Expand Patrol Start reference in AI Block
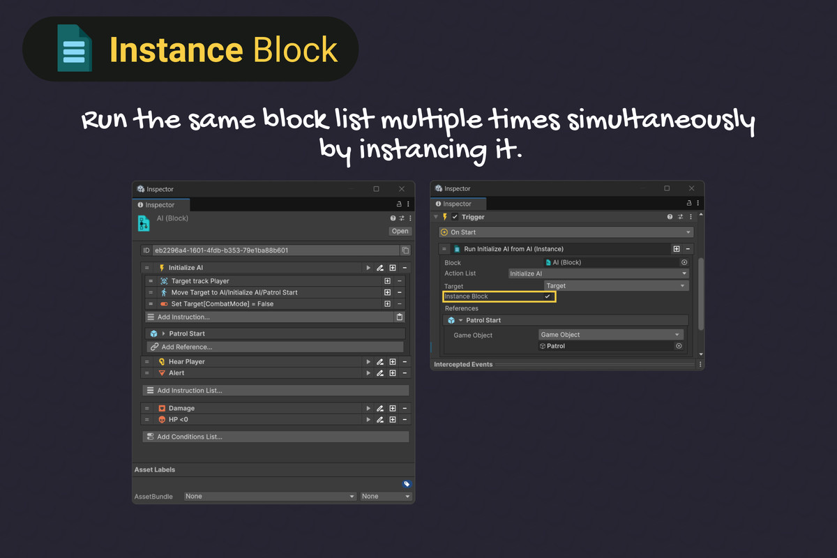The image size is (837, 558). pyautogui.click(x=163, y=334)
